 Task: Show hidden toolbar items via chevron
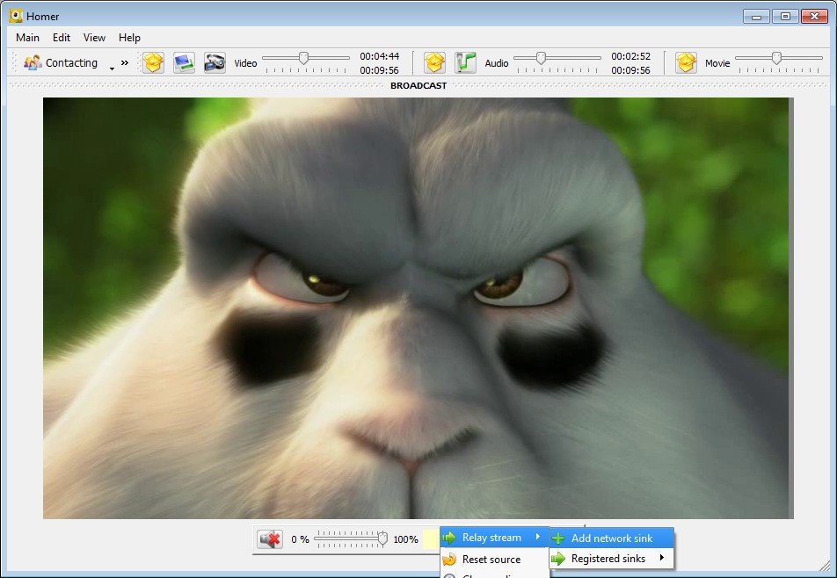click(x=124, y=62)
